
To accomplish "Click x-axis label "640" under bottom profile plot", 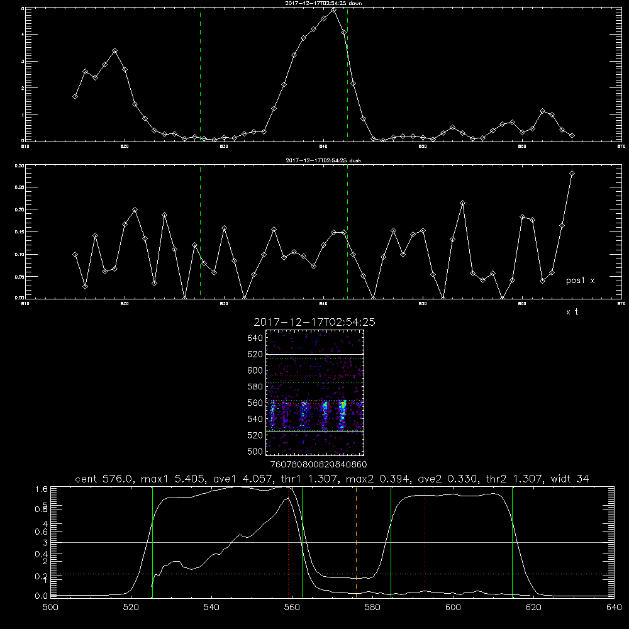I will [x=614, y=608].
